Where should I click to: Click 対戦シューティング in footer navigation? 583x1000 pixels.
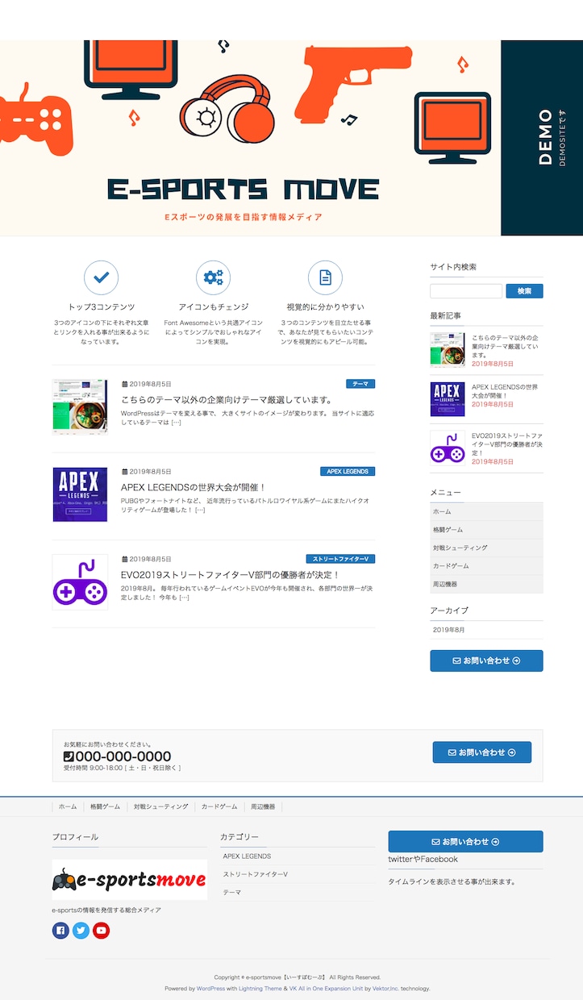click(x=160, y=806)
